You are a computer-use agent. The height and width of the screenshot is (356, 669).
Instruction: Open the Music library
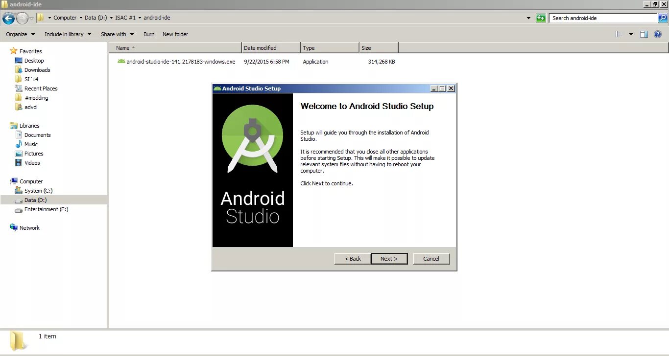(x=31, y=144)
